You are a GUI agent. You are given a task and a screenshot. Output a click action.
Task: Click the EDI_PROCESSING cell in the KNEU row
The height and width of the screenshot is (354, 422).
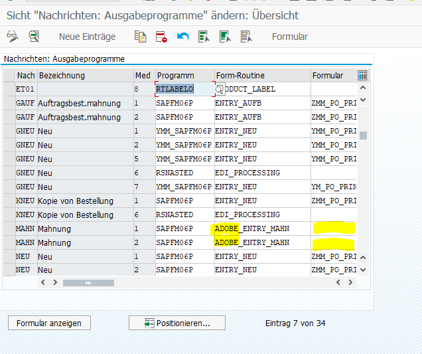pyautogui.click(x=263, y=215)
